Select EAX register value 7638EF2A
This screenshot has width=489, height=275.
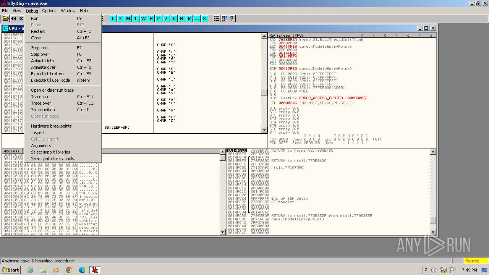288,40
